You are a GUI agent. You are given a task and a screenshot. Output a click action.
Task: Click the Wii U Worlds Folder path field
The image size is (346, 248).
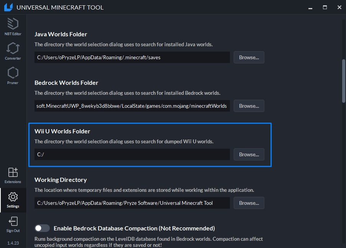(132, 154)
